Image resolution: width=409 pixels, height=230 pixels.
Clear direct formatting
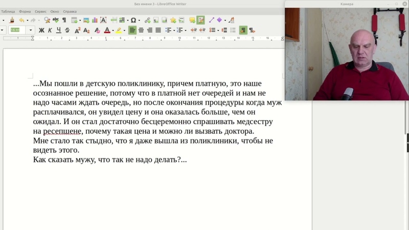tap(97, 30)
